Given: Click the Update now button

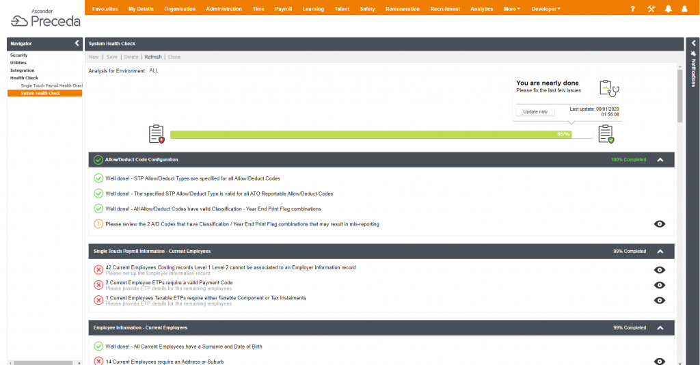Looking at the screenshot, I should [x=535, y=111].
